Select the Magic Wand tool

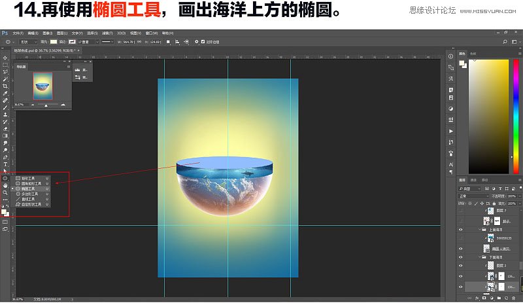[x=5, y=79]
